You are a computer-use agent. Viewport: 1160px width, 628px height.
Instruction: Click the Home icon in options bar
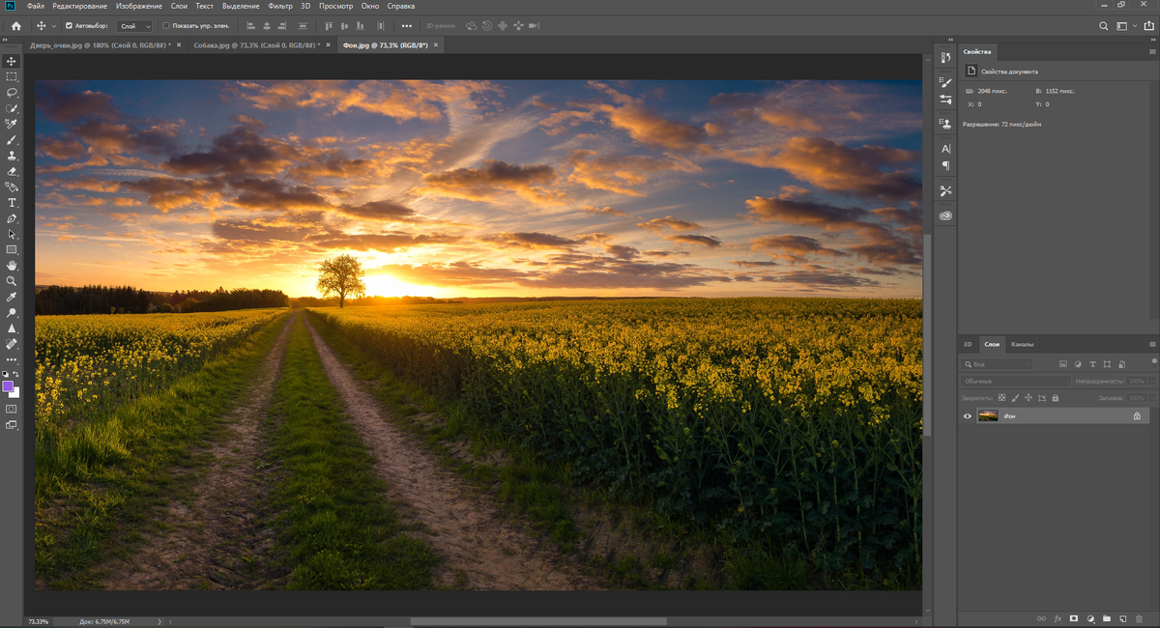pyautogui.click(x=15, y=26)
